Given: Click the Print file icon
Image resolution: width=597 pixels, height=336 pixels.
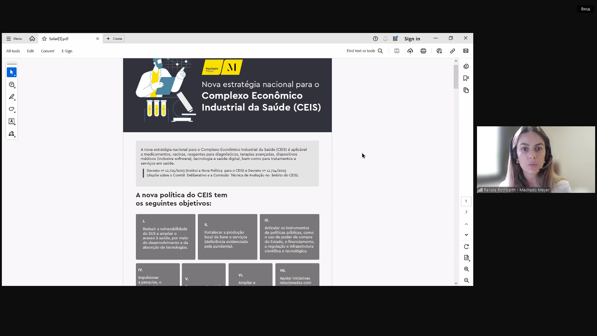Looking at the screenshot, I should point(423,51).
